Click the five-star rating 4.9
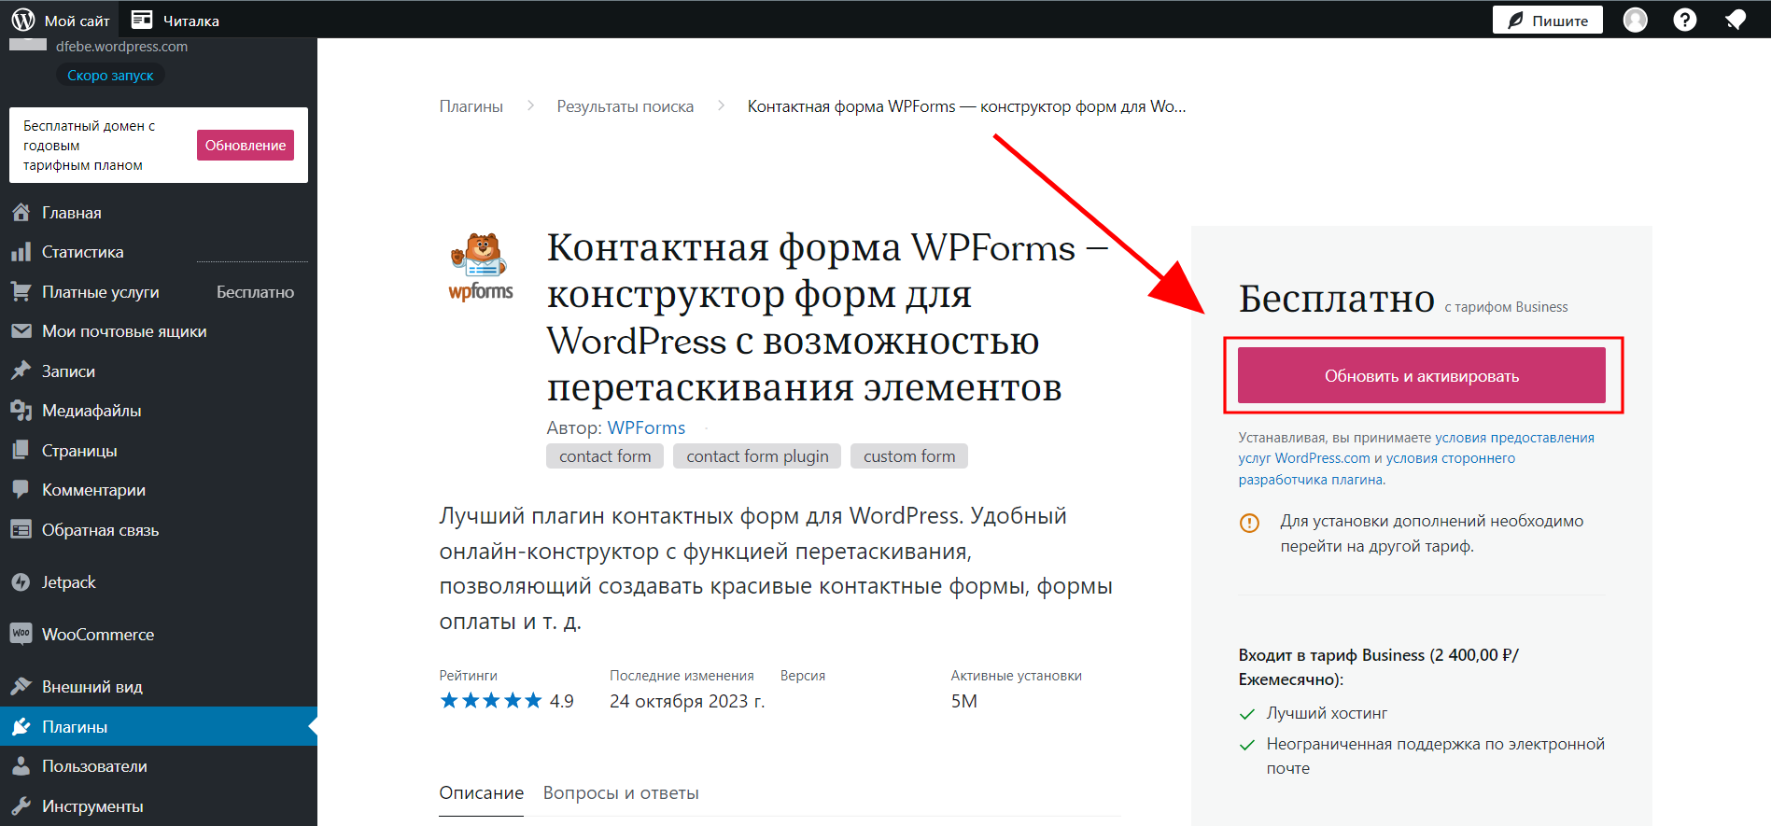The image size is (1771, 826). click(x=507, y=701)
